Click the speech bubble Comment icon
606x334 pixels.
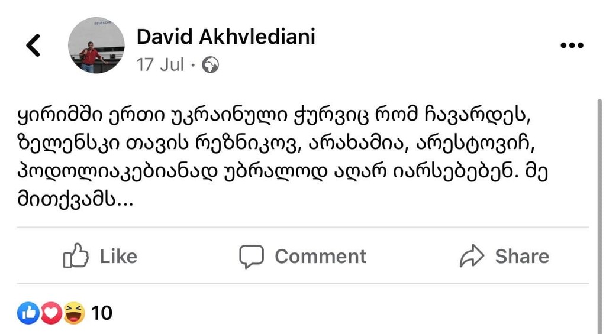tap(251, 257)
